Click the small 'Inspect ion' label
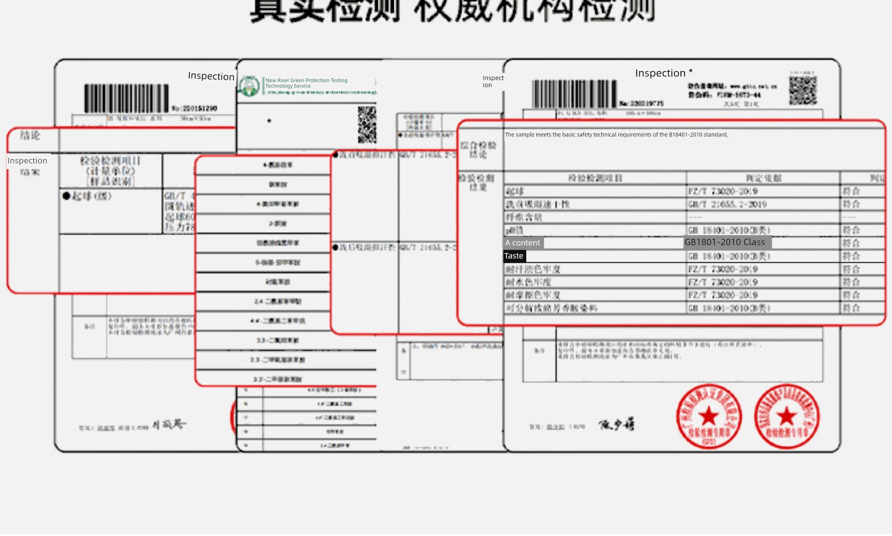The image size is (892, 536). click(x=493, y=81)
